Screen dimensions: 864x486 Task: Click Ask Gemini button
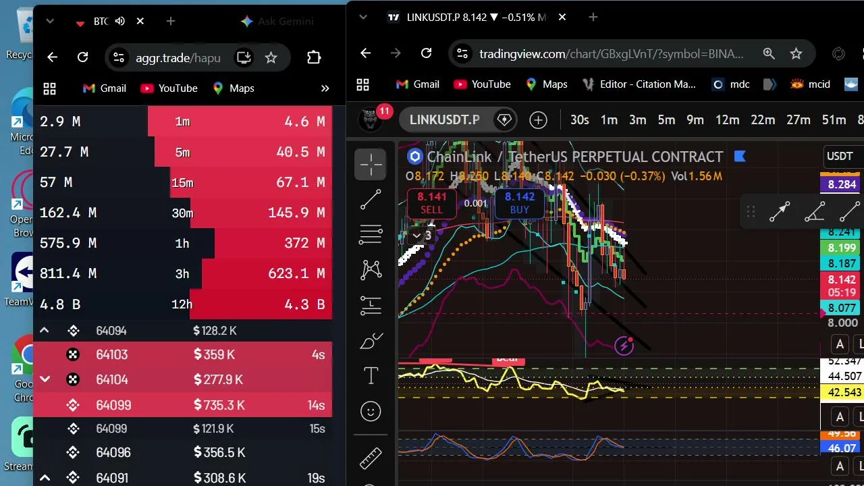click(x=277, y=22)
